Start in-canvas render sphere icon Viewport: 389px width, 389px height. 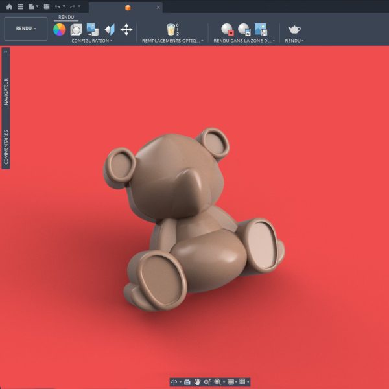227,29
